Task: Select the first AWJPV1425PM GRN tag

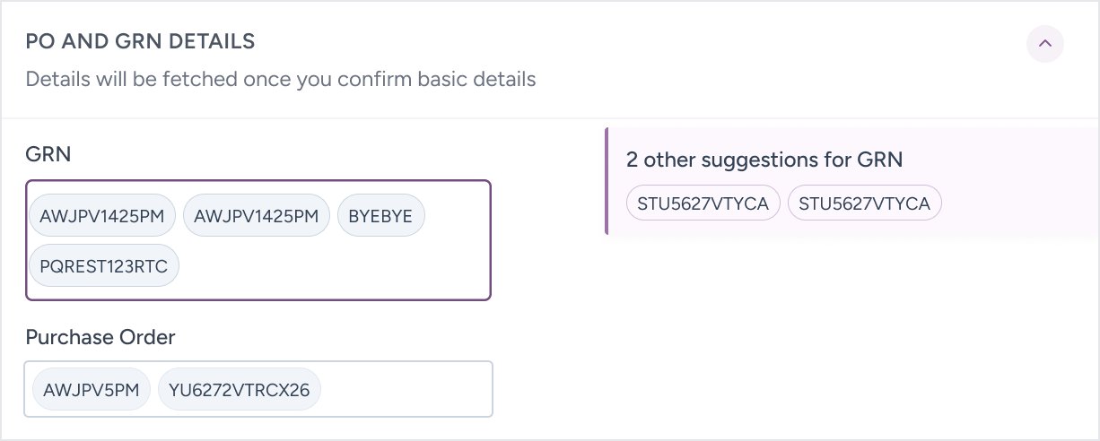Action: tap(102, 217)
